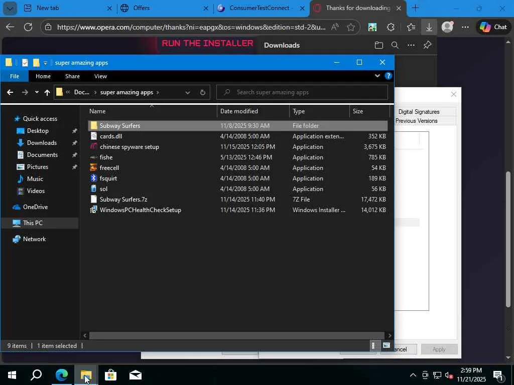Open Edge extensions puzzle icon

point(391,27)
